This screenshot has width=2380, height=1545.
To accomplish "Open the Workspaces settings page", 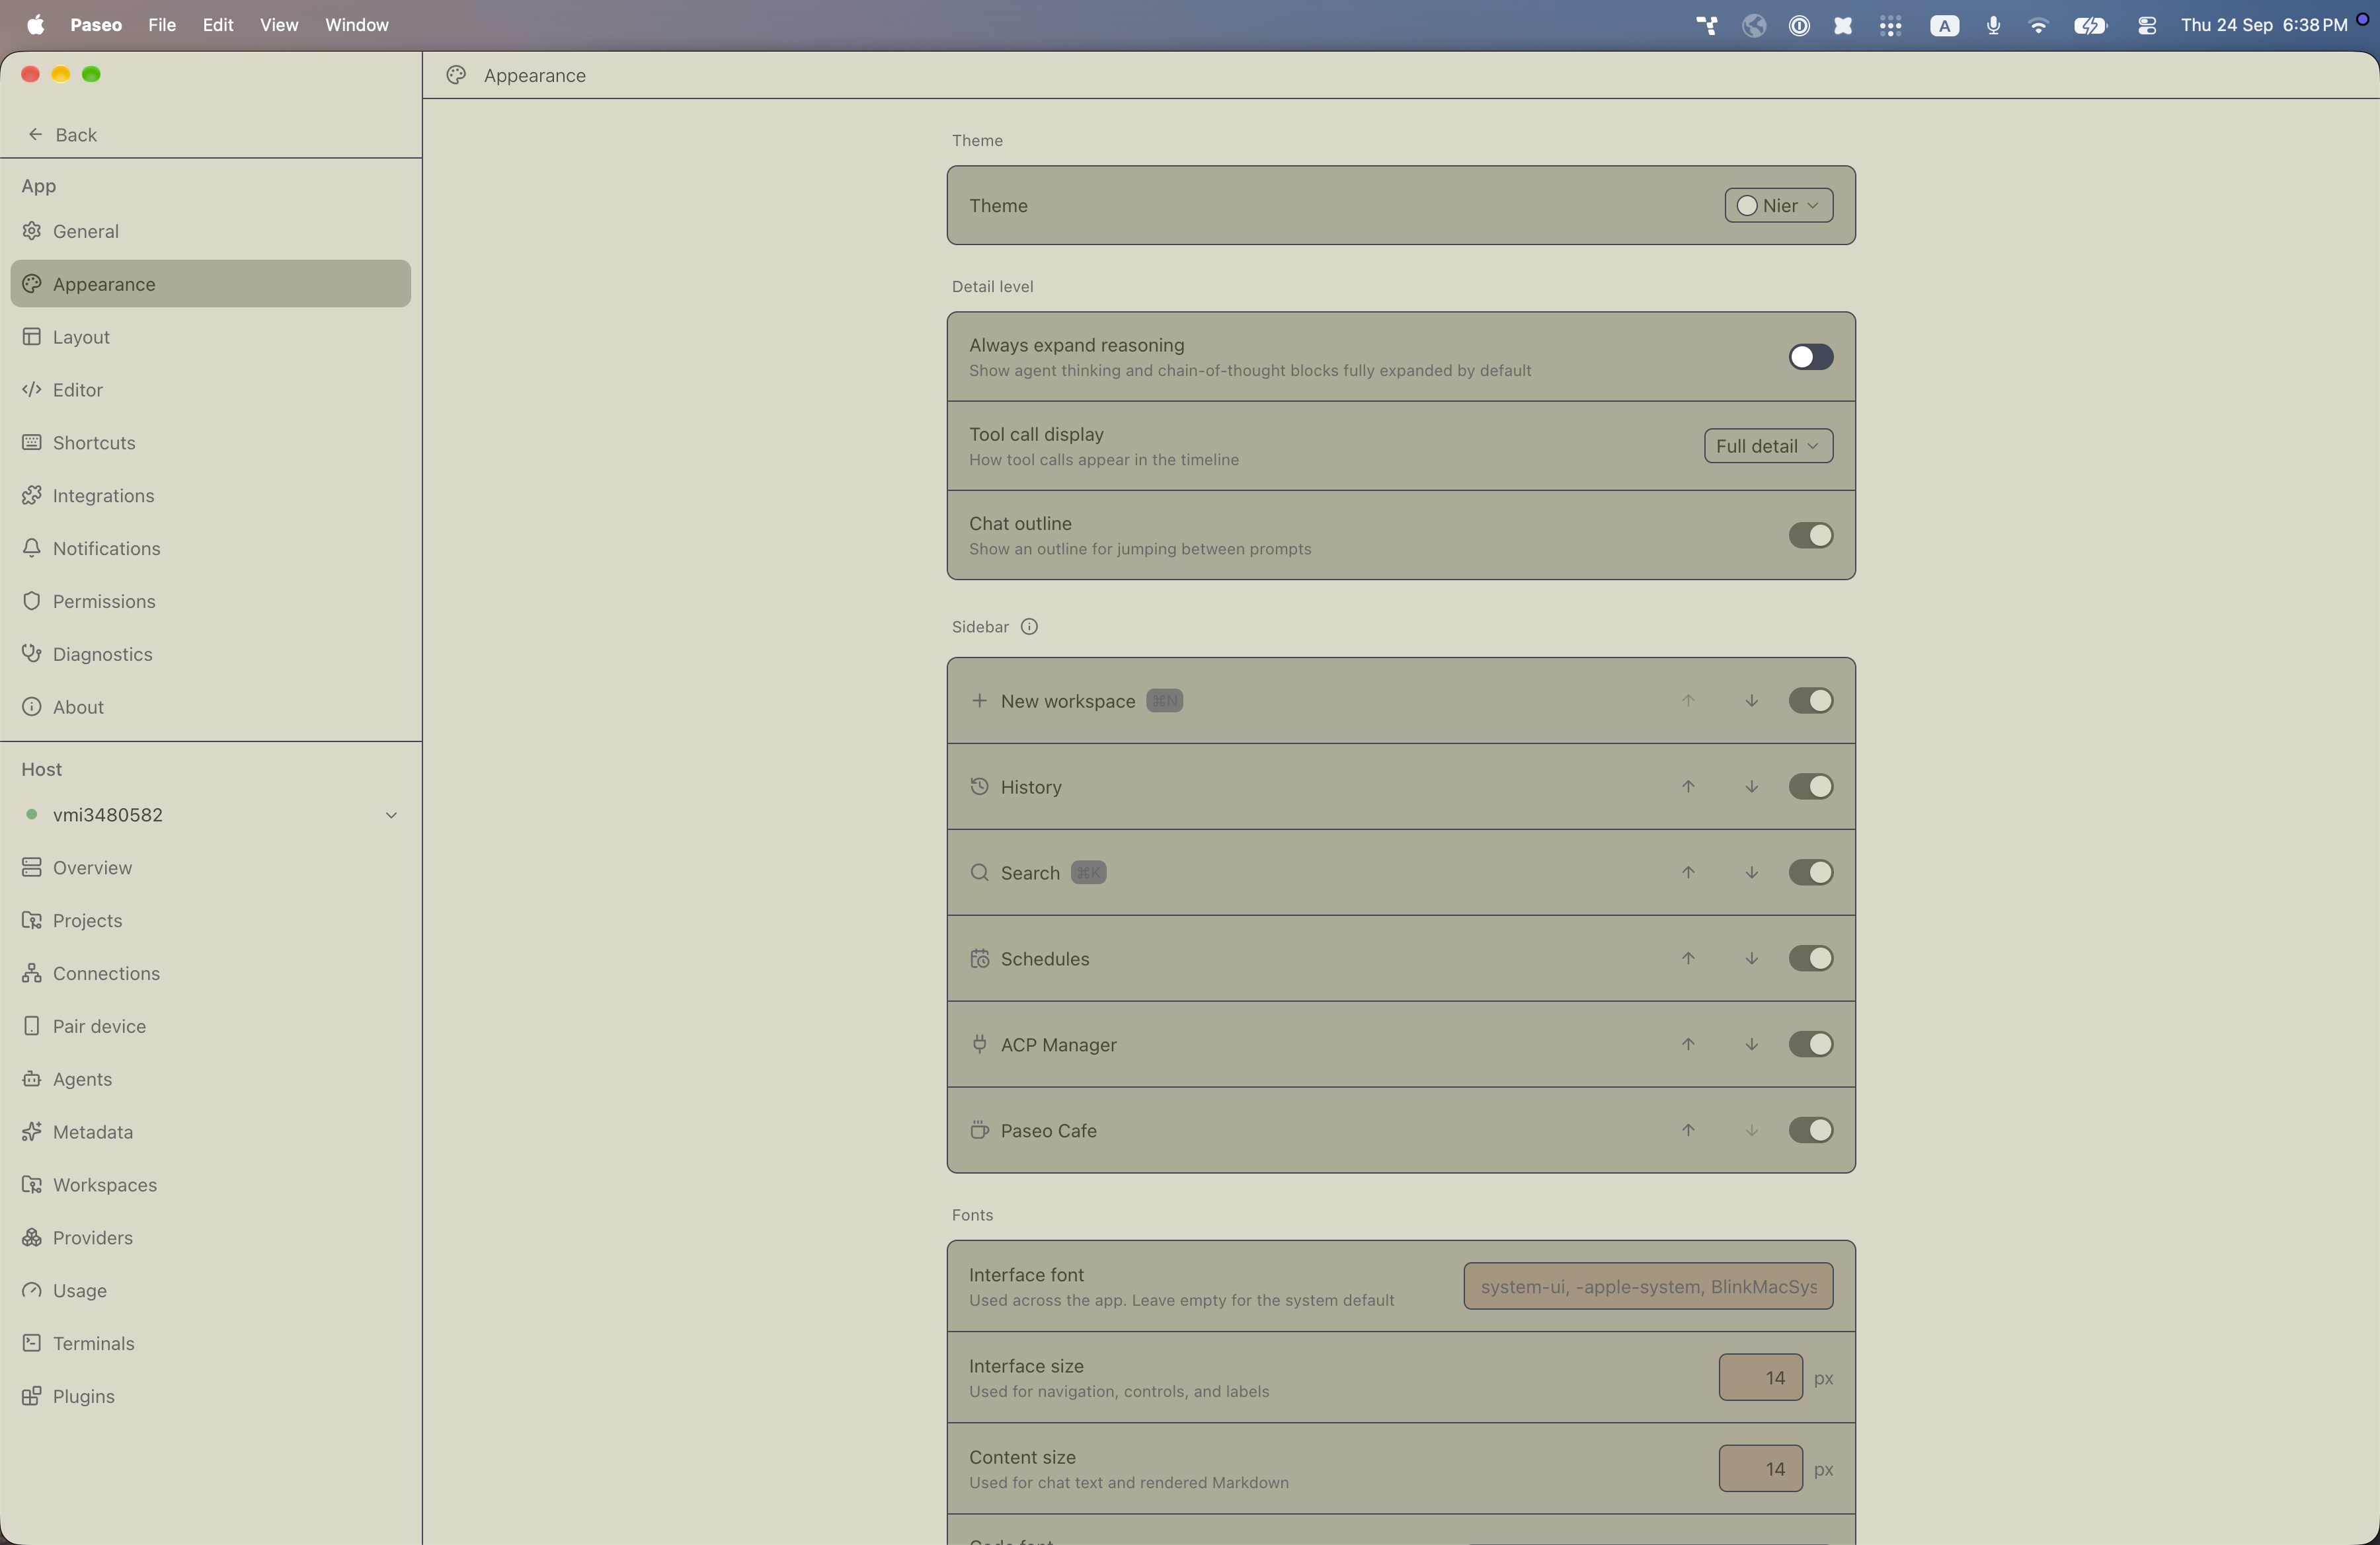I will coord(211,1186).
